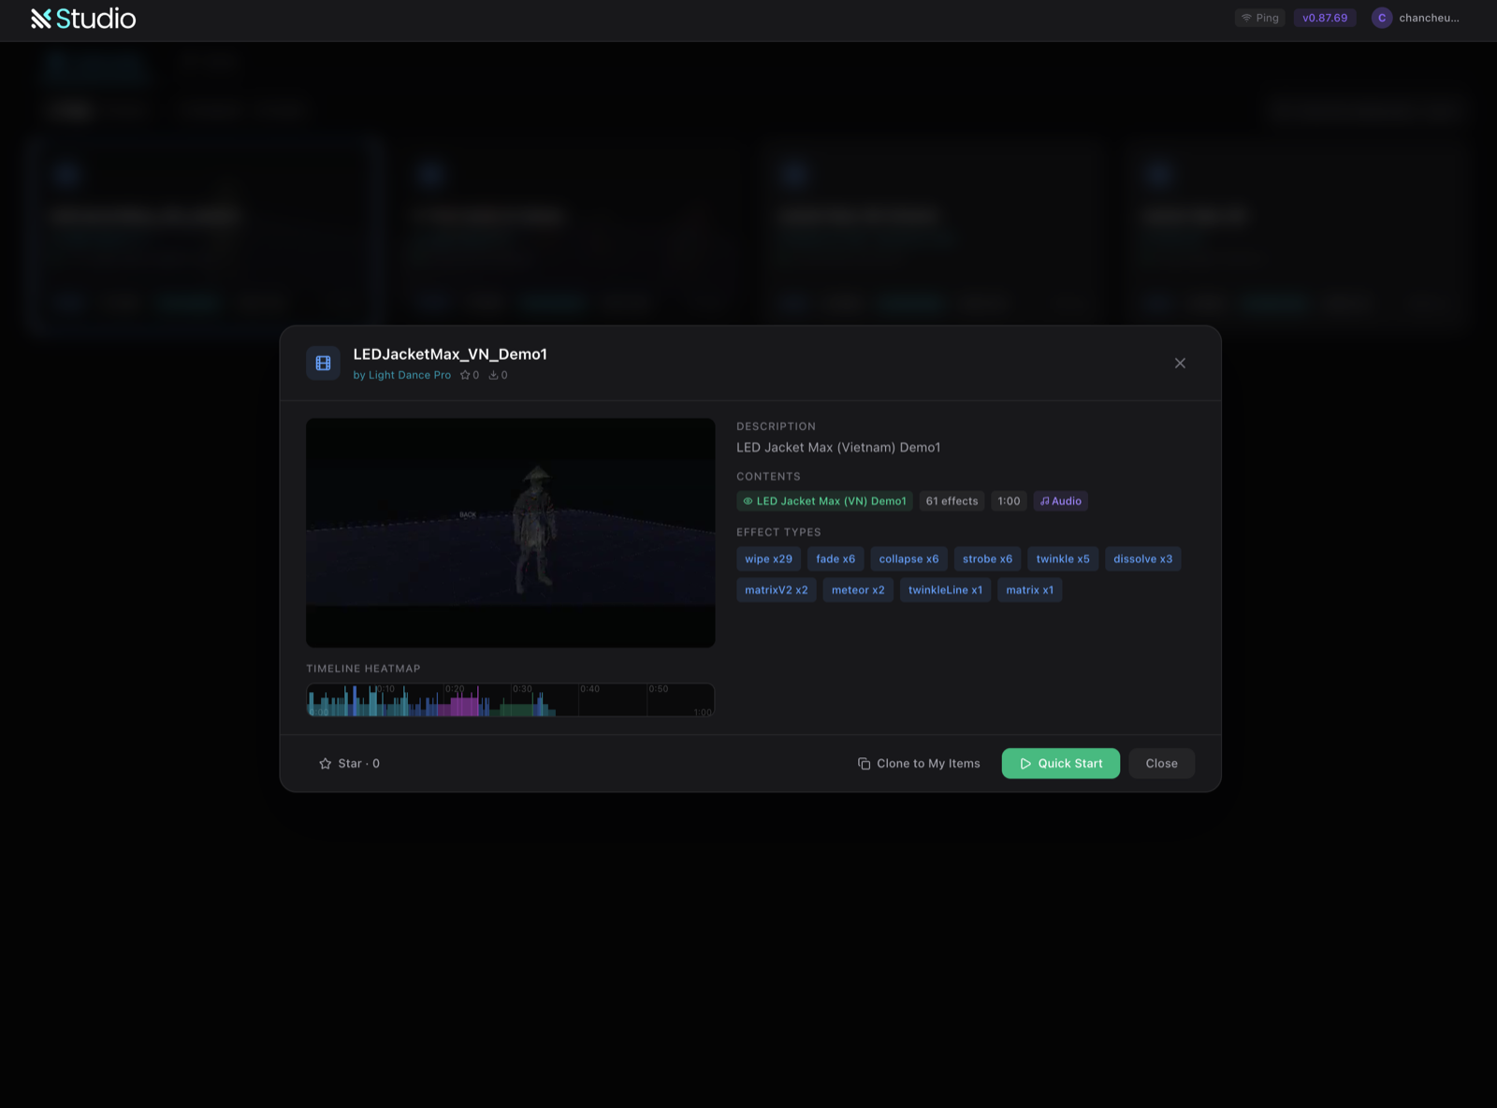Click the LEDJacketMax_VN_Demo1 dialog title

coord(450,354)
